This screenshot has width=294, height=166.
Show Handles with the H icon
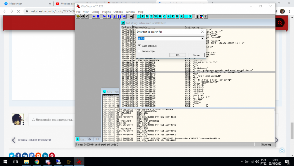tap(160, 16)
